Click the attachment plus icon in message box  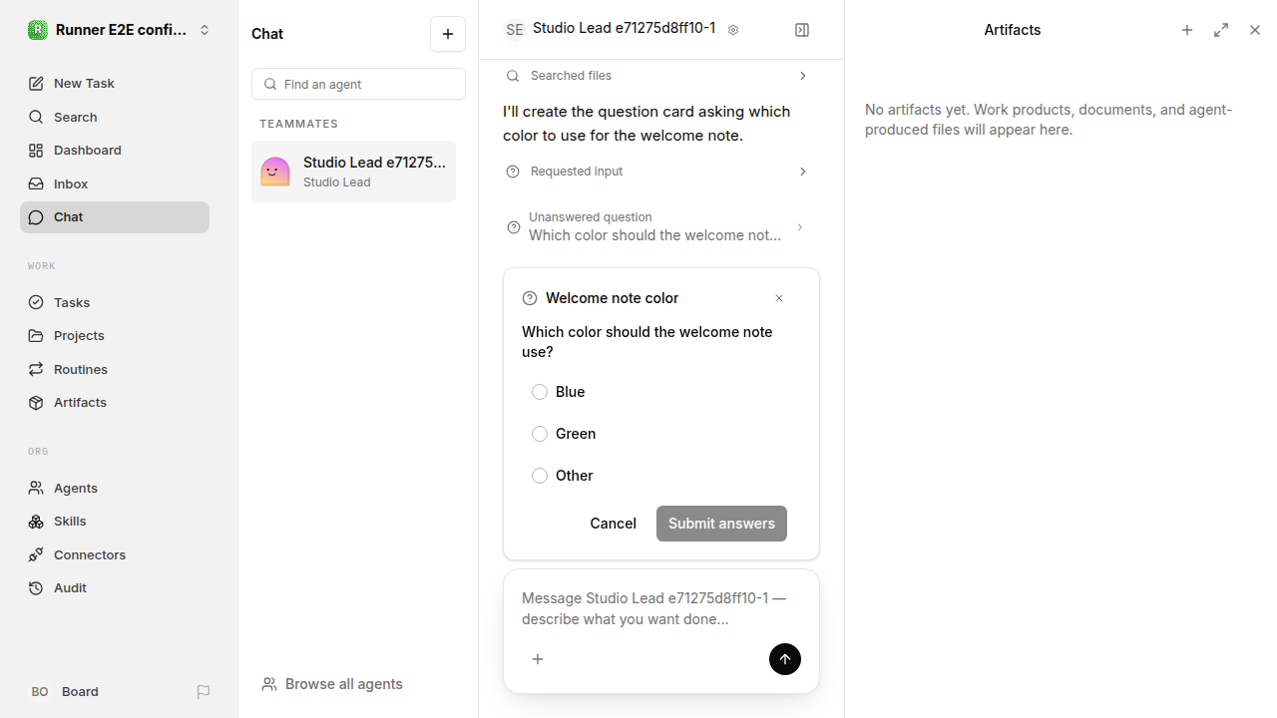538,659
